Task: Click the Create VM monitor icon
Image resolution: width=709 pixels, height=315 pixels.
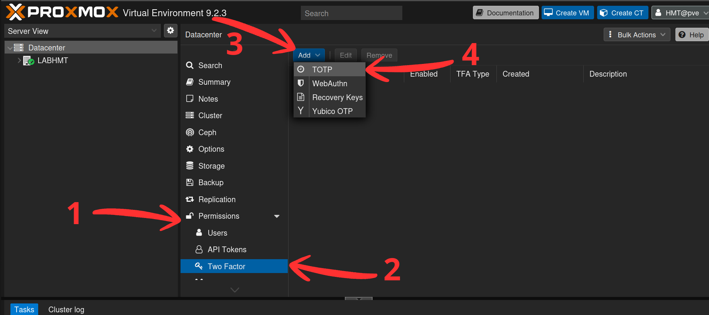Action: [548, 13]
